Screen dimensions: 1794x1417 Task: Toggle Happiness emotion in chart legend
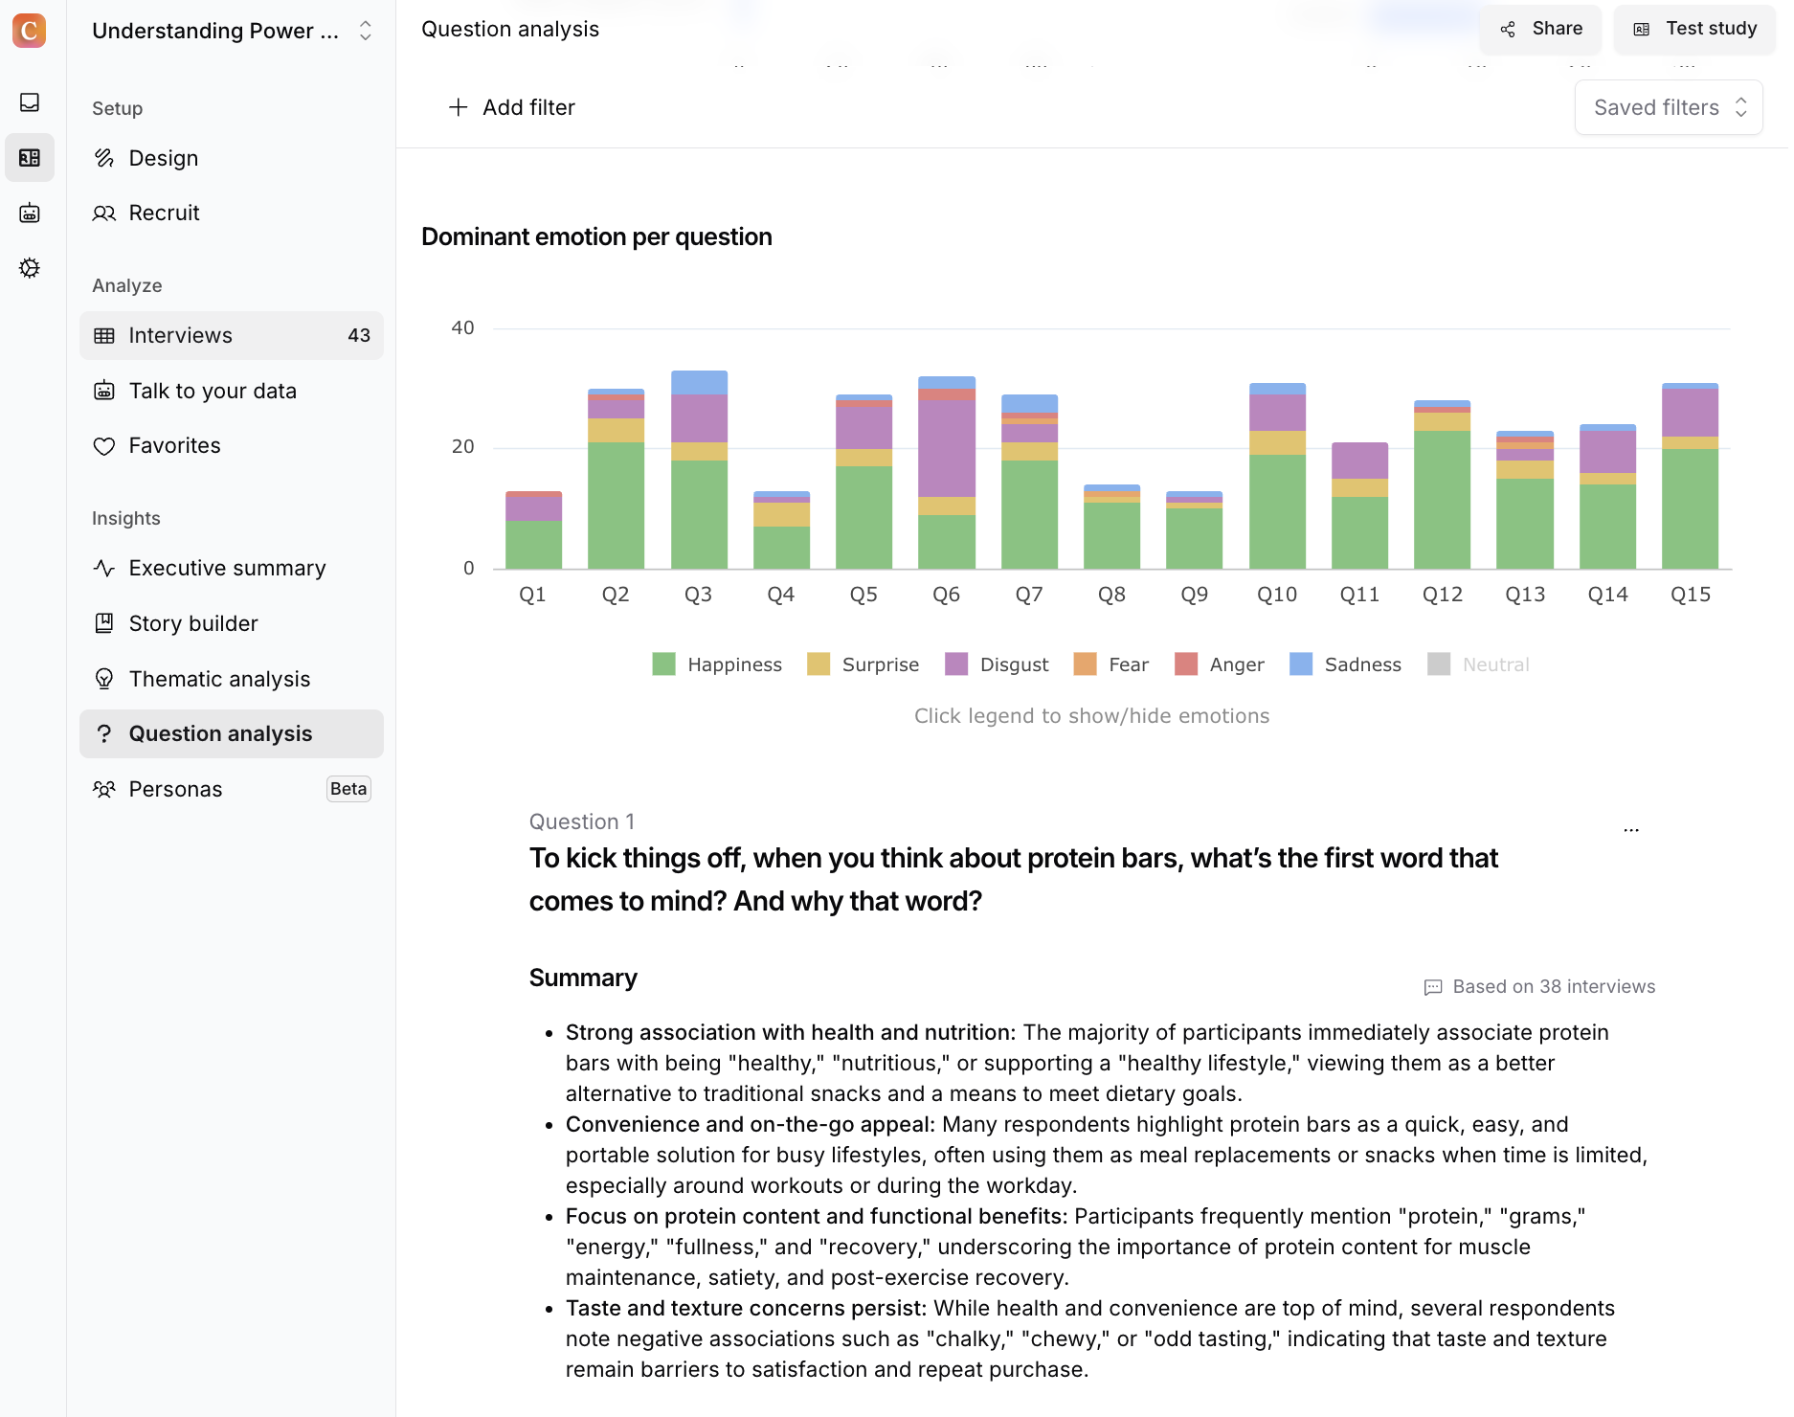click(x=717, y=664)
